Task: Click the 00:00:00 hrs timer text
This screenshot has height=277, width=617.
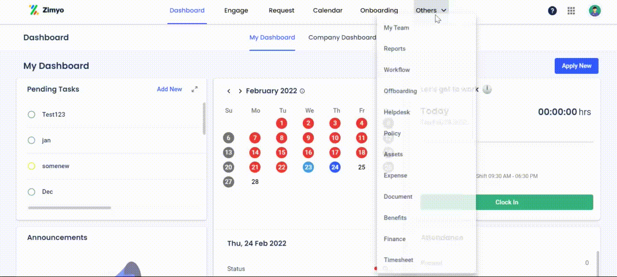Action: pos(564,112)
